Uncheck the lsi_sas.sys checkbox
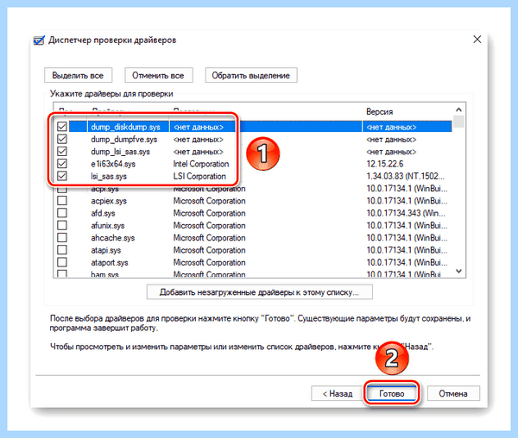The height and width of the screenshot is (438, 518). pos(62,176)
